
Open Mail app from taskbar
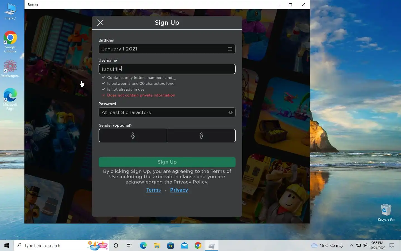(184, 245)
